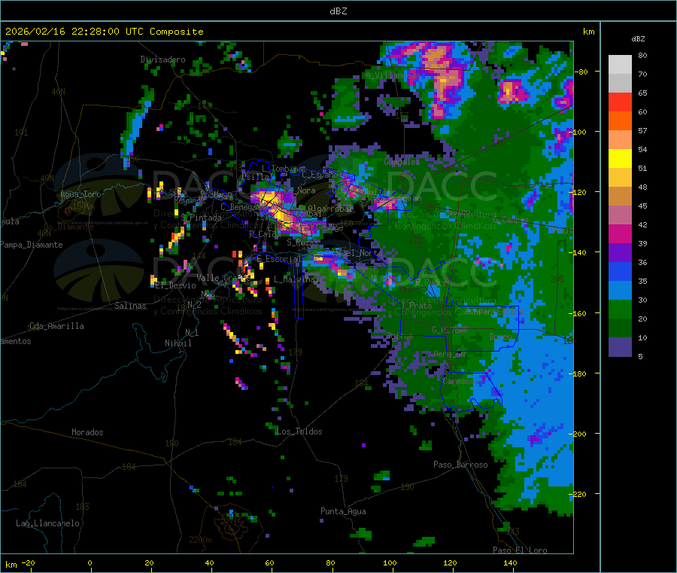Click the 'Divisadero' place label
The height and width of the screenshot is (573, 677).
point(162,59)
